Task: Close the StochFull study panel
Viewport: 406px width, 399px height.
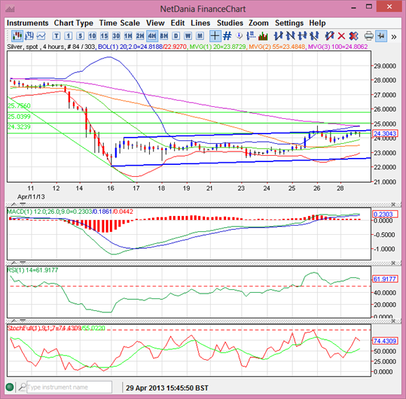Action: 393,321
